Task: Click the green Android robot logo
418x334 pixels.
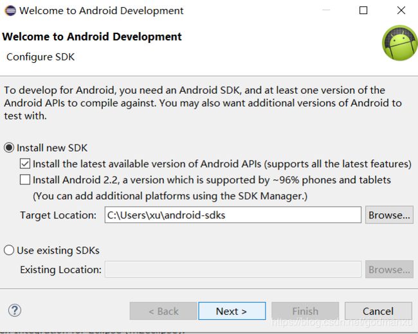Action: point(399,42)
